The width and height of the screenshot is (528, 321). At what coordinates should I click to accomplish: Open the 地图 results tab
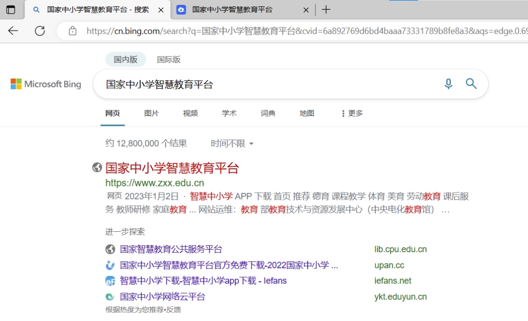tap(307, 113)
